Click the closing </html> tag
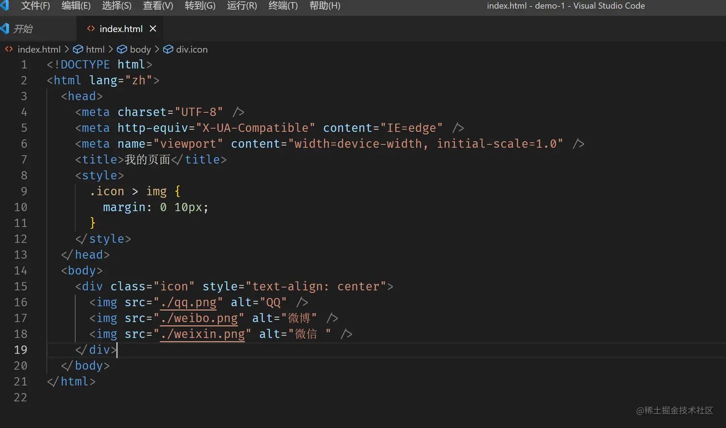The image size is (726, 428). pyautogui.click(x=71, y=381)
